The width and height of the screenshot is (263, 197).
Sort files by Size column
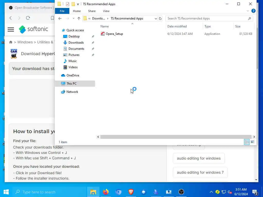[x=238, y=26]
